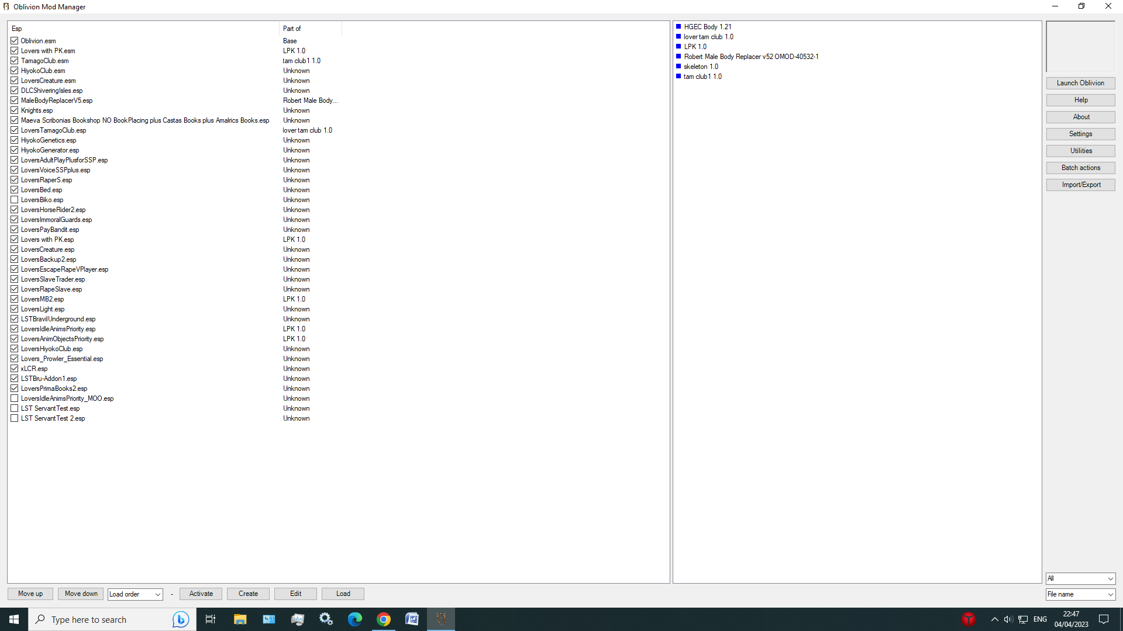Image resolution: width=1123 pixels, height=631 pixels.
Task: Select the LoversHorseRider2.esp entry
Action: pyautogui.click(x=53, y=210)
